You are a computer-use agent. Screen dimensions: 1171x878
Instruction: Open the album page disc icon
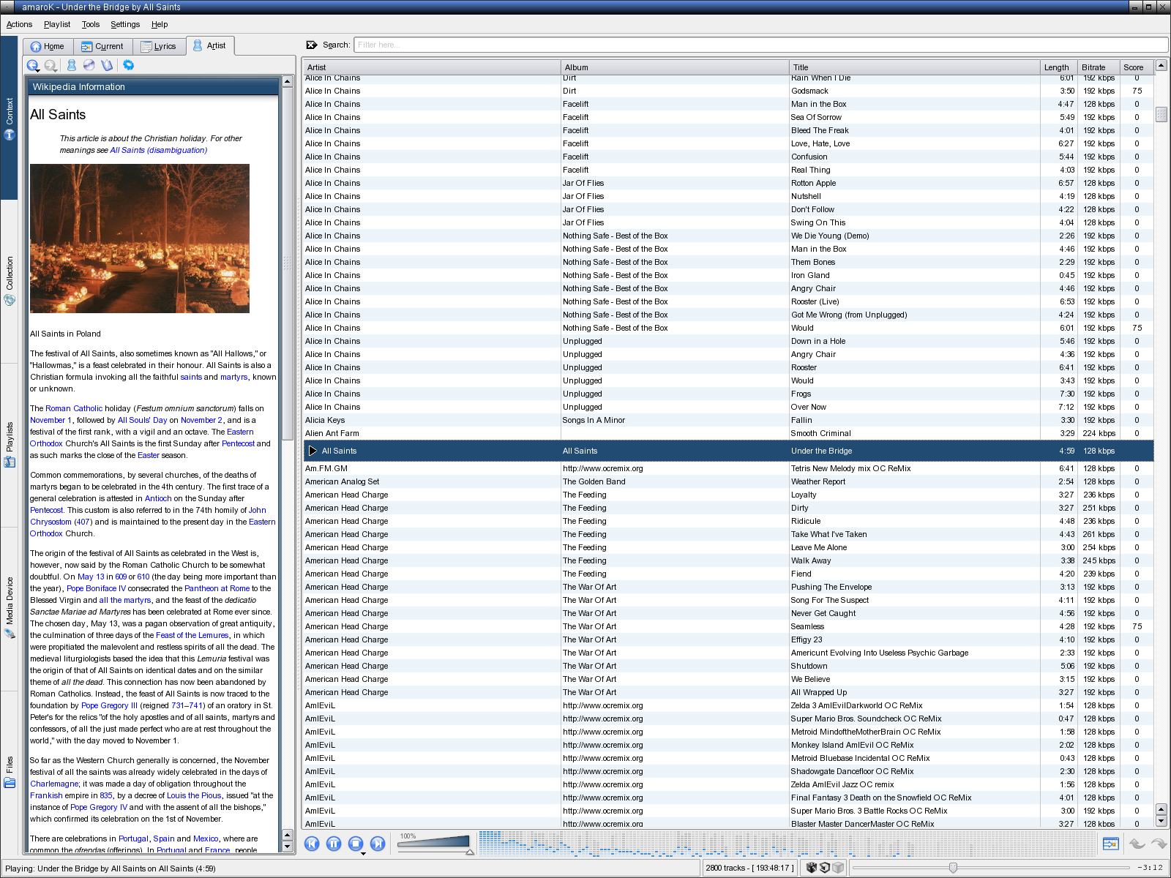pos(89,65)
